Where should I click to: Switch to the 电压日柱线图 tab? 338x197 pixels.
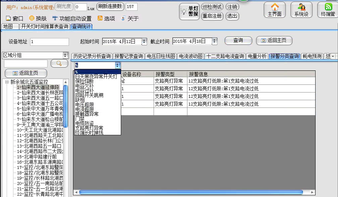(161, 56)
